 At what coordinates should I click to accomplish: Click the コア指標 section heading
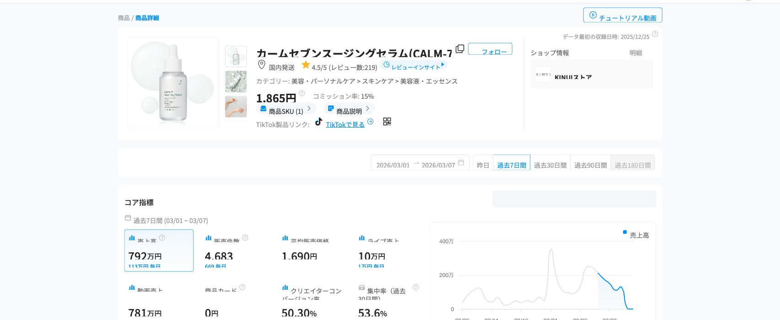pyautogui.click(x=139, y=202)
